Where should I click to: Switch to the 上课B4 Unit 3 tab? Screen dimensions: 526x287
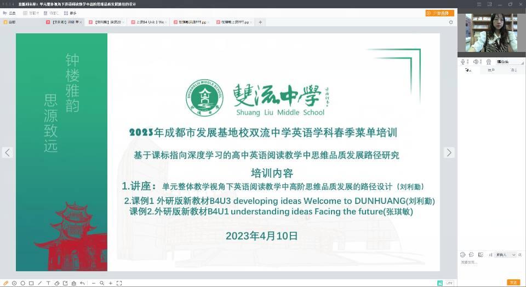148,22
